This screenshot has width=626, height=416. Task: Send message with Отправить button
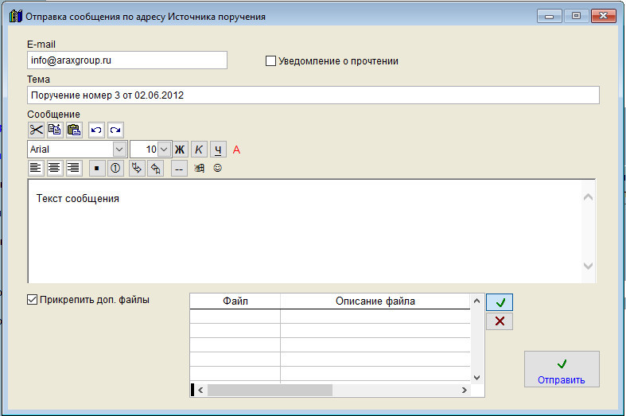pyautogui.click(x=562, y=369)
